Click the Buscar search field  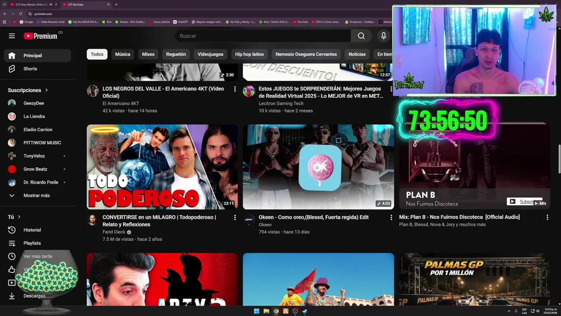[263, 36]
